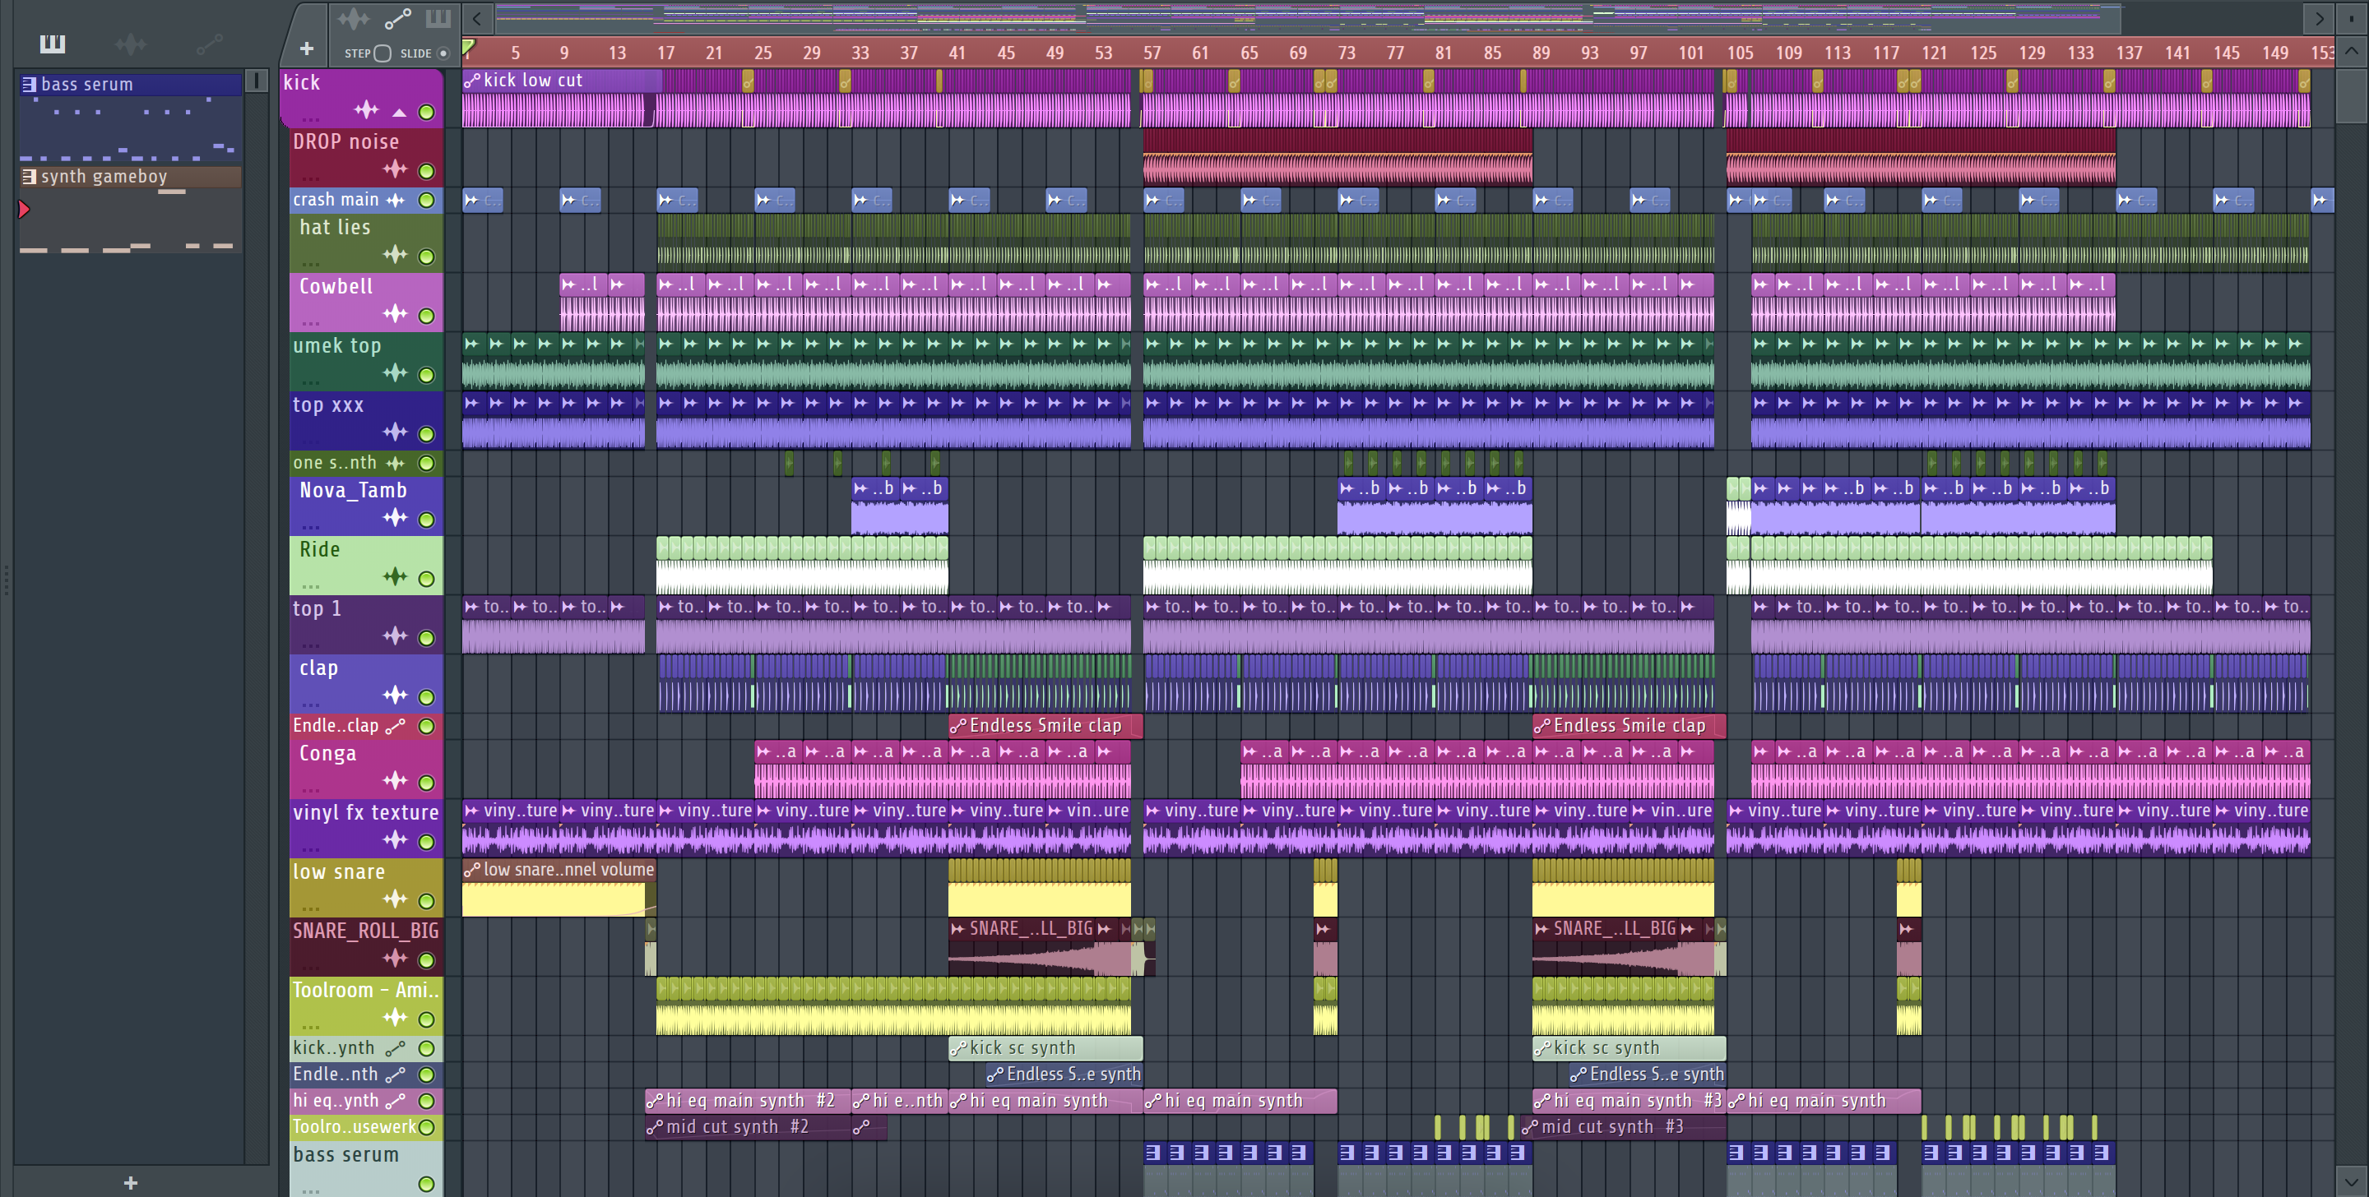The height and width of the screenshot is (1197, 2369).
Task: Click bar 57 on the timeline ruler
Action: pos(1152,53)
